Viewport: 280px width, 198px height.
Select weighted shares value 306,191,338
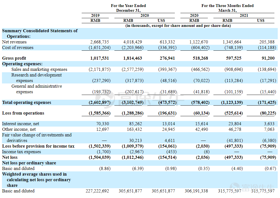tap(196, 191)
